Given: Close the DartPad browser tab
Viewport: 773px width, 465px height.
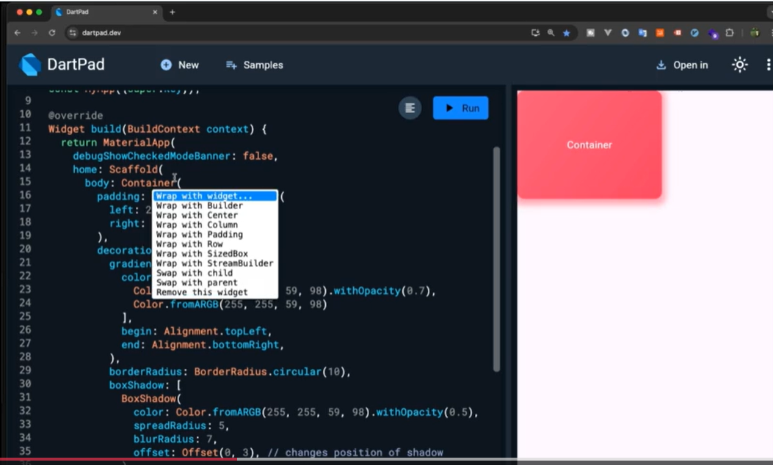Looking at the screenshot, I should pos(155,12).
